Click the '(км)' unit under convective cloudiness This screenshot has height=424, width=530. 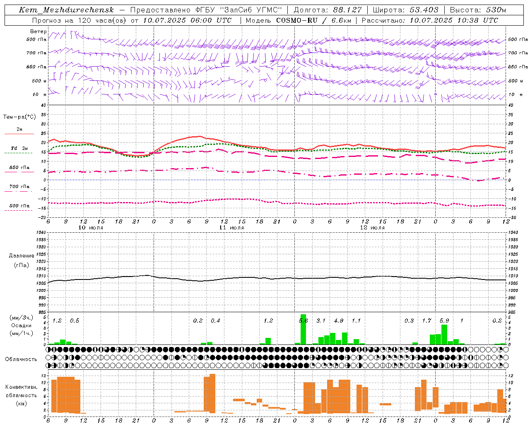(x=22, y=403)
